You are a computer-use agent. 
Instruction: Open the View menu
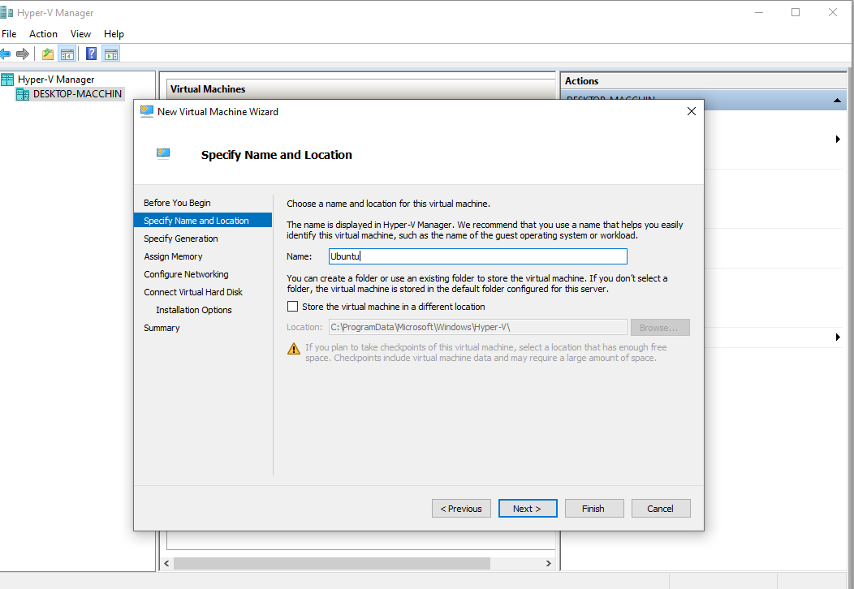coord(80,34)
